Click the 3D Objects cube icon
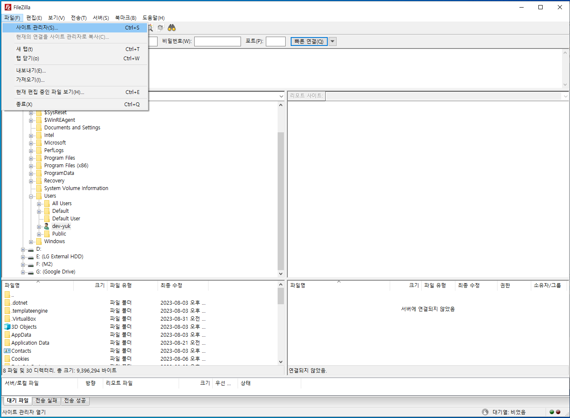This screenshot has width=570, height=418. click(7, 327)
